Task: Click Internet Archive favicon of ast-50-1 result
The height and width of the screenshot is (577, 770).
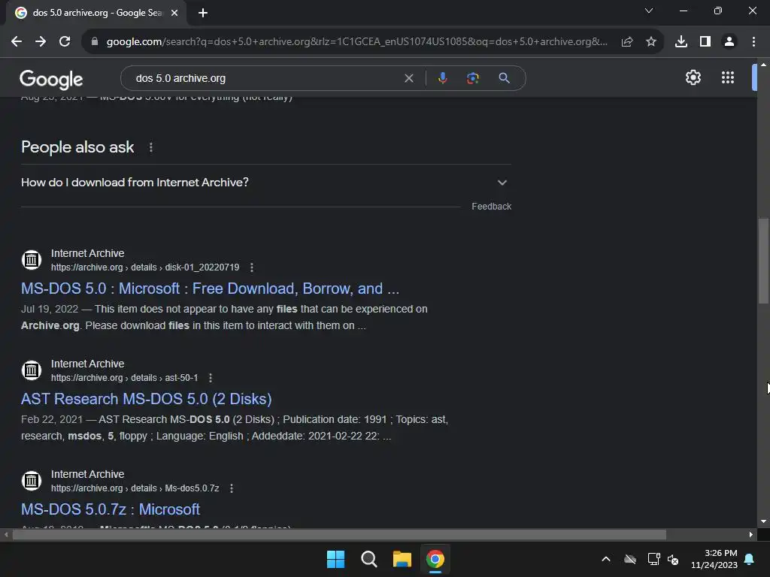Action: pos(32,370)
